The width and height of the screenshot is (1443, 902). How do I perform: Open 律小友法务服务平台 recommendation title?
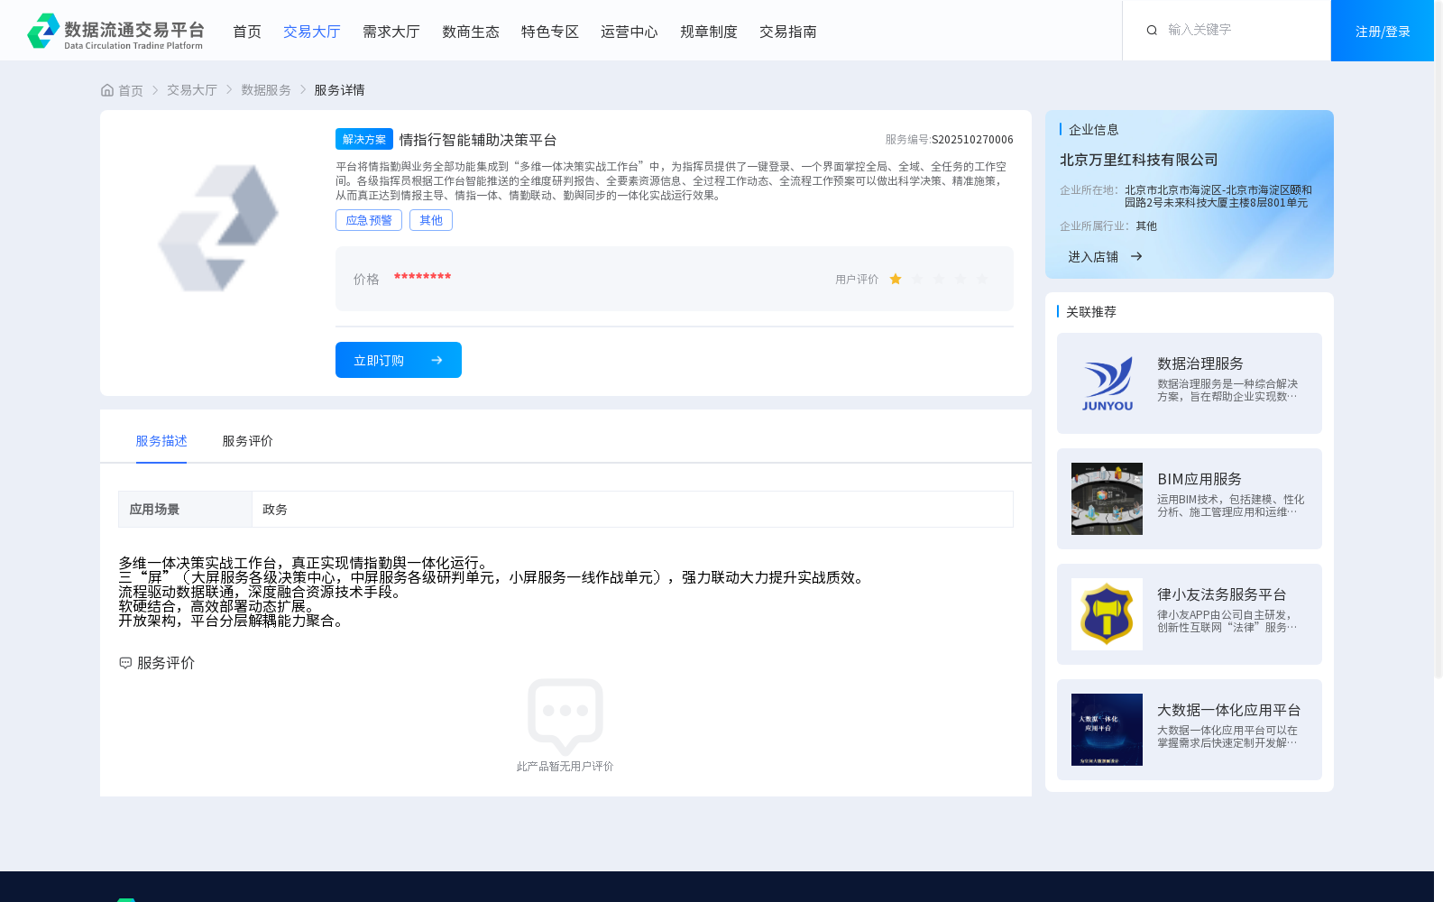tap(1222, 594)
